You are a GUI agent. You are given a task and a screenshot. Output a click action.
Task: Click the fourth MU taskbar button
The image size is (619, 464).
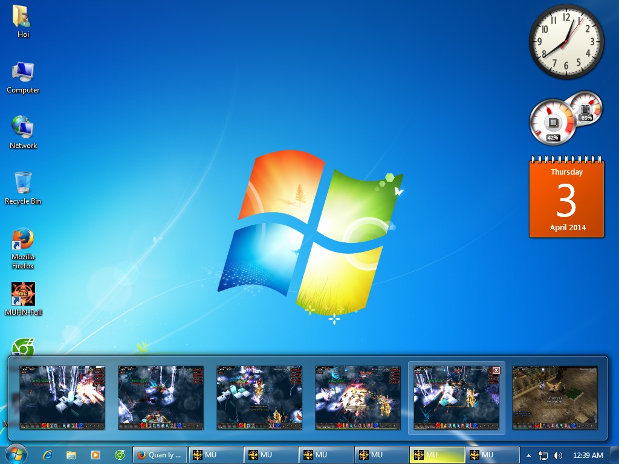pos(381,455)
